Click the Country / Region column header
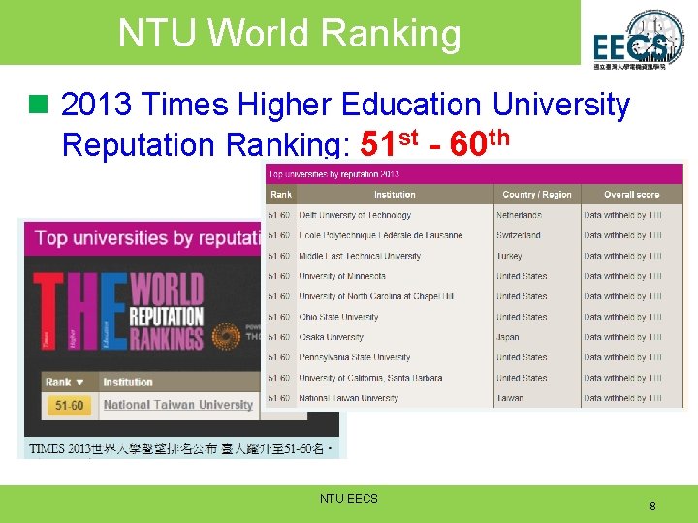The height and width of the screenshot is (523, 698). [x=537, y=194]
